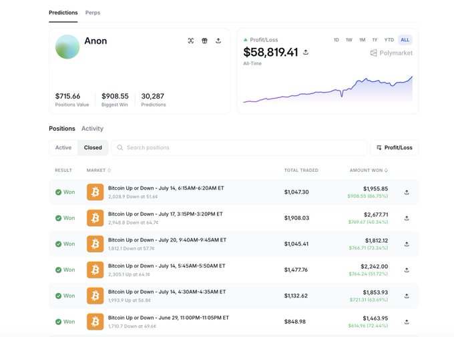Image resolution: width=454 pixels, height=337 pixels.
Task: Click the profit/loss line chart
Action: click(x=328, y=89)
